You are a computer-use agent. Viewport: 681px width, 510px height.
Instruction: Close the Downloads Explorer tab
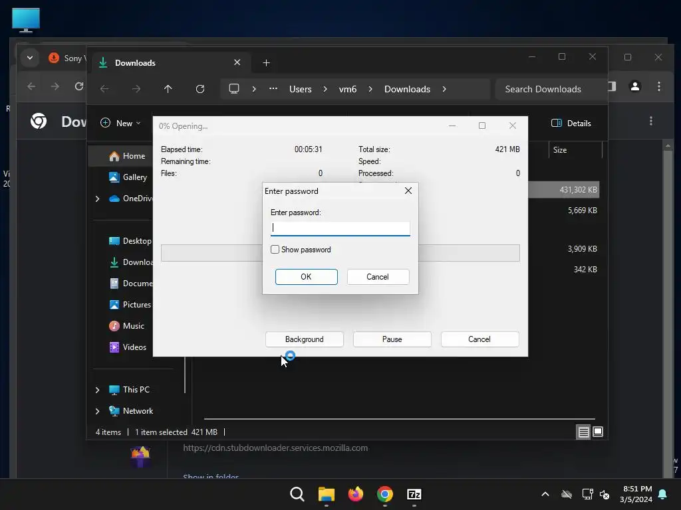click(237, 62)
